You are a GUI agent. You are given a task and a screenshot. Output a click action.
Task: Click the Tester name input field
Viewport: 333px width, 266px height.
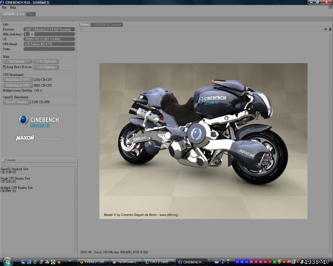tap(49, 49)
